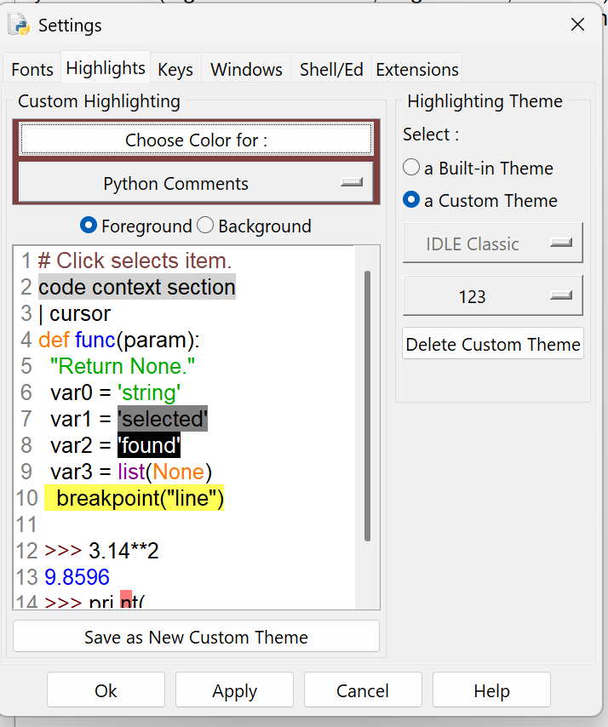Click the Apply button
The image size is (608, 727).
234,690
